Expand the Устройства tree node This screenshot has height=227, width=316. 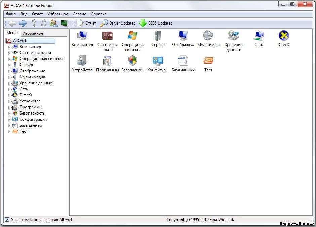tap(9, 101)
